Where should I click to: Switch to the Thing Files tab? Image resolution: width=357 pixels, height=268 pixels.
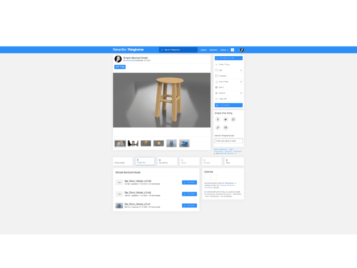coord(145,161)
